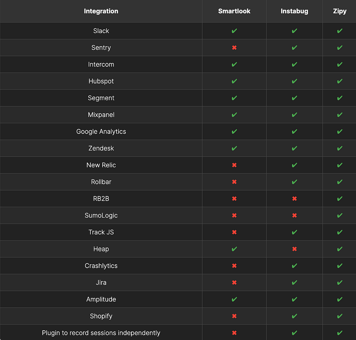356x340 pixels.
Task: Click Zipy checkmark in Jira row
Action: 339,283
